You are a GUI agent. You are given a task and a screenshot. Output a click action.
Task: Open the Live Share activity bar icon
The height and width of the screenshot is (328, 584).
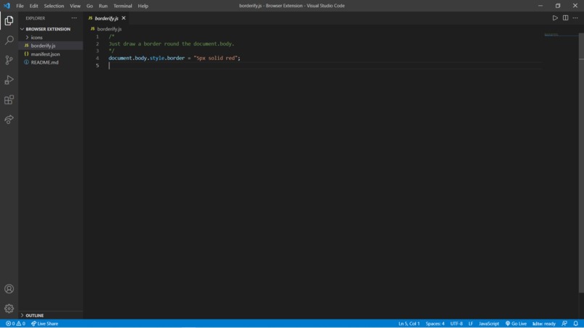[x=9, y=119]
